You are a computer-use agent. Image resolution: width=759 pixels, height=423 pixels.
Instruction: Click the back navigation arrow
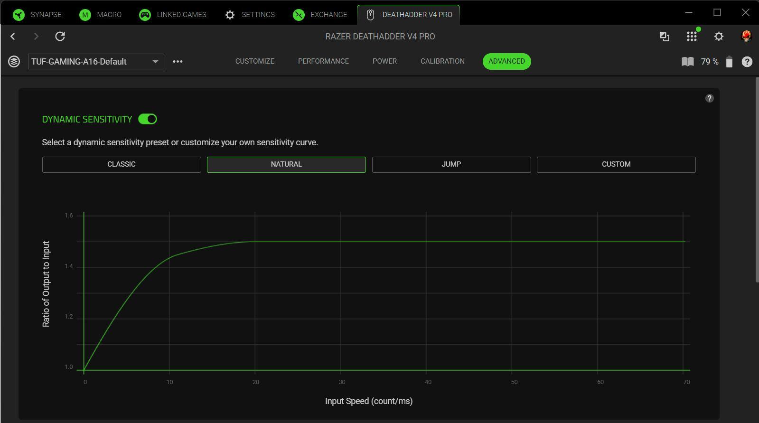tap(13, 37)
